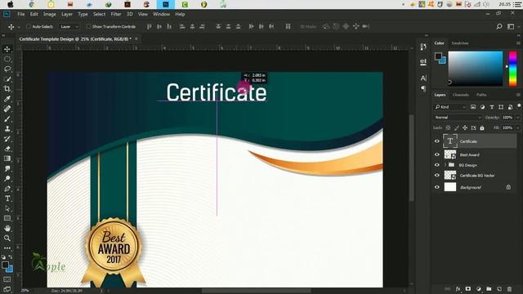Select the Gradient tool

coord(7,158)
